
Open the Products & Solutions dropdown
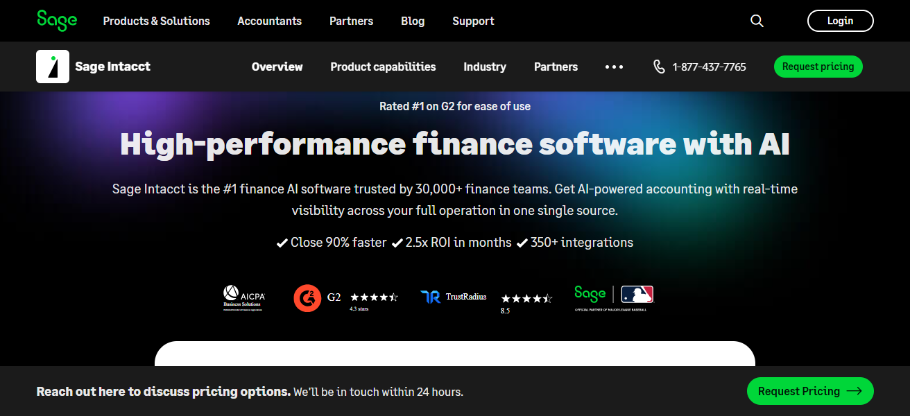coord(156,21)
